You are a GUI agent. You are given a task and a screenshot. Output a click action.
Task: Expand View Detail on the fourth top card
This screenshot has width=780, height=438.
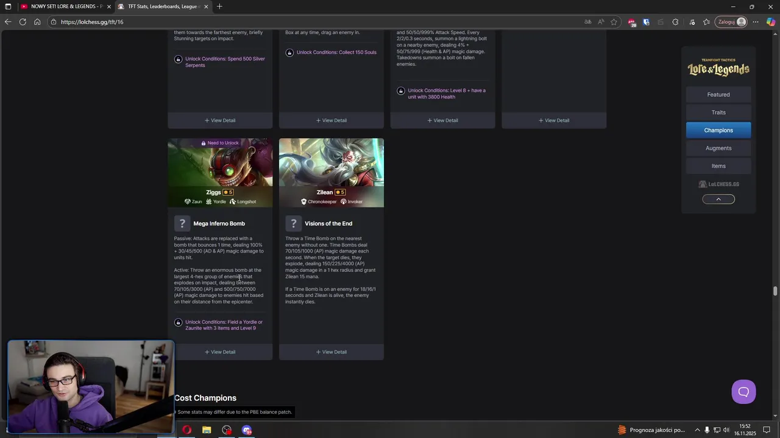554,120
